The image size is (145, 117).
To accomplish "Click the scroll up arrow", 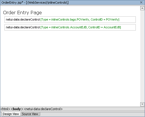I will [142, 8].
